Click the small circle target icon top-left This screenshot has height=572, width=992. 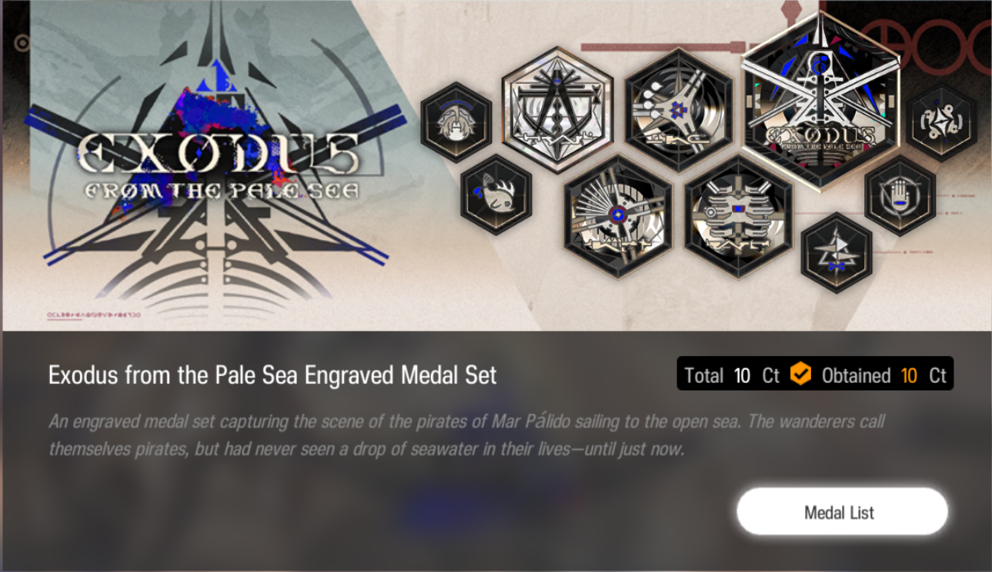tap(23, 43)
